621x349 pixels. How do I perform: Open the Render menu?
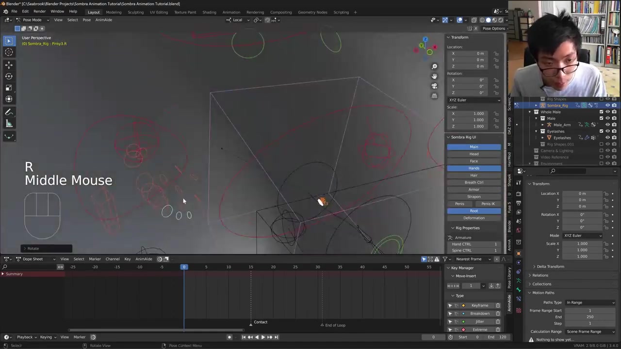pos(39,12)
